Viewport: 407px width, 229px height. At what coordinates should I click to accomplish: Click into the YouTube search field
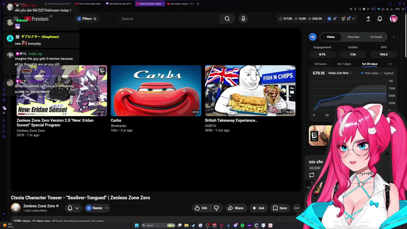[169, 19]
